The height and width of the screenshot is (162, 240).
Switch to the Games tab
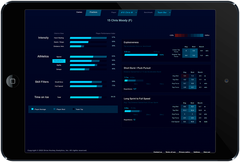pyautogui.click(x=79, y=12)
